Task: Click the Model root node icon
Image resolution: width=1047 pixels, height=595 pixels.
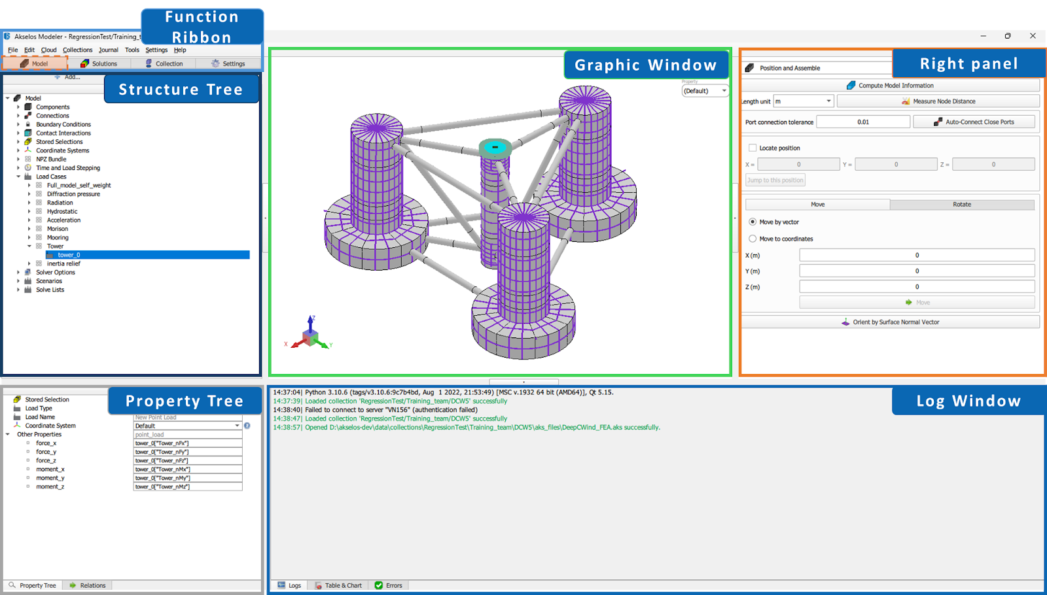Action: (18, 98)
